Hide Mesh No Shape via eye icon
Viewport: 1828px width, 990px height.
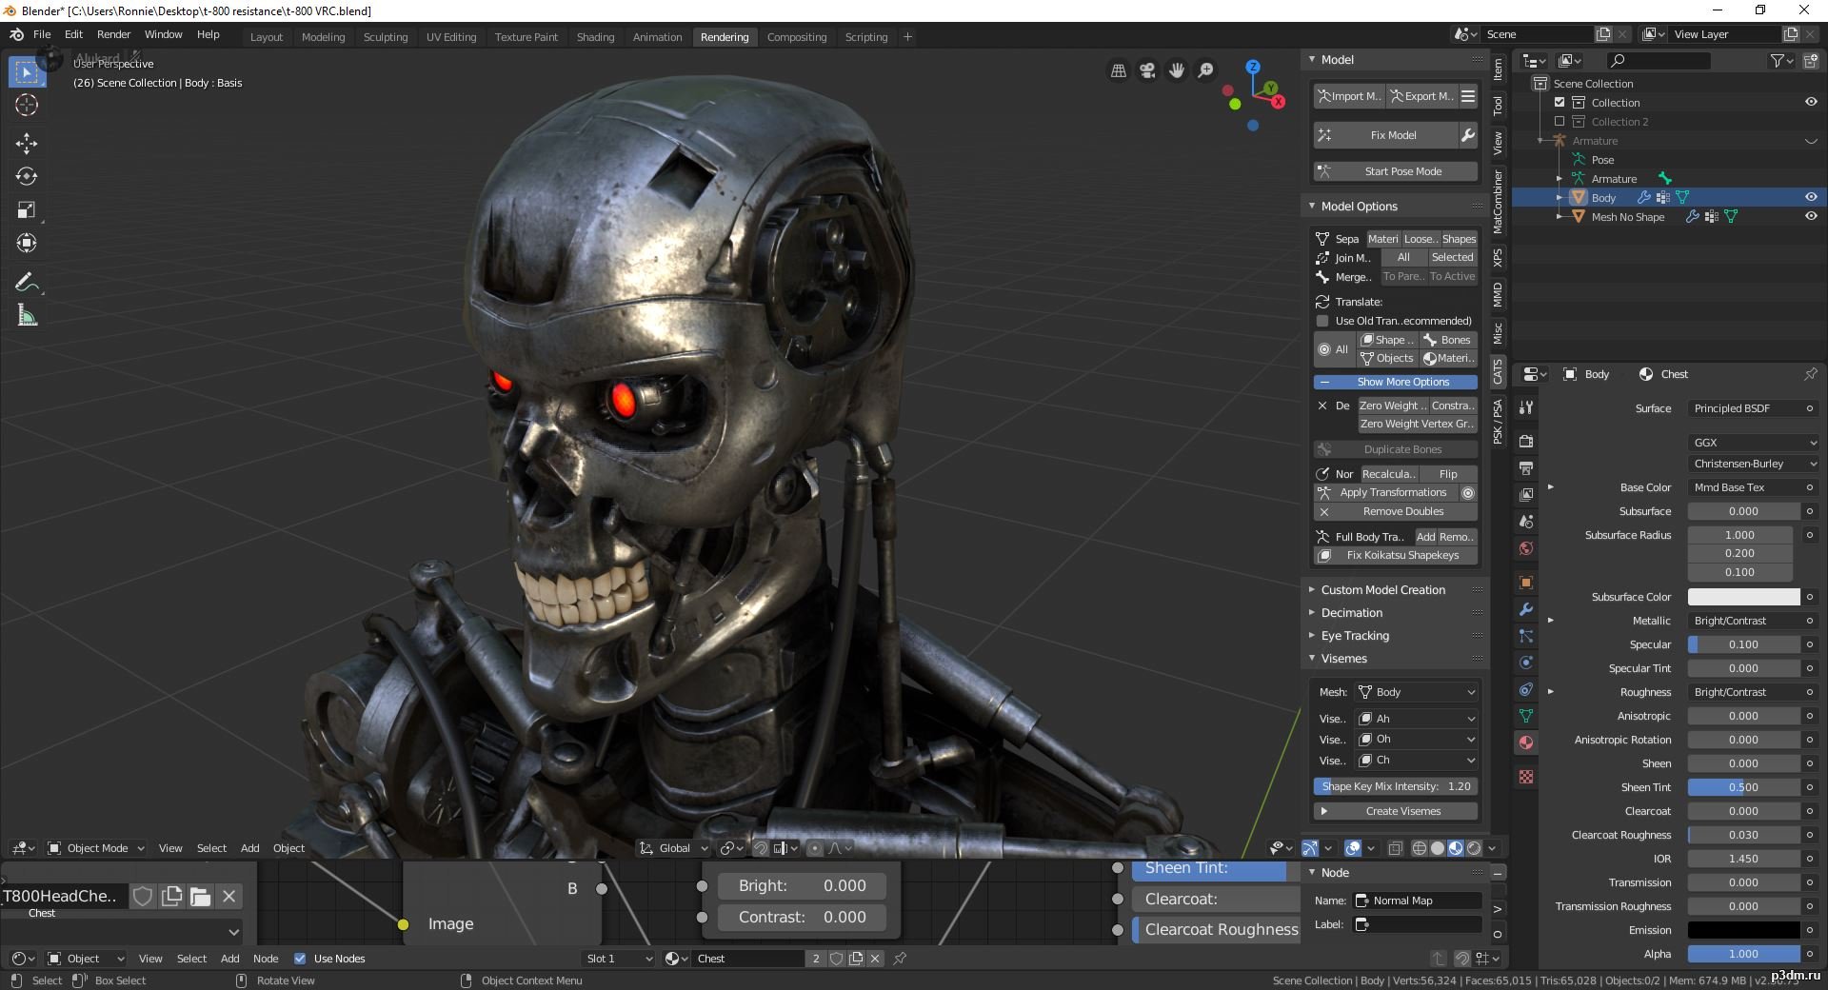(1811, 216)
